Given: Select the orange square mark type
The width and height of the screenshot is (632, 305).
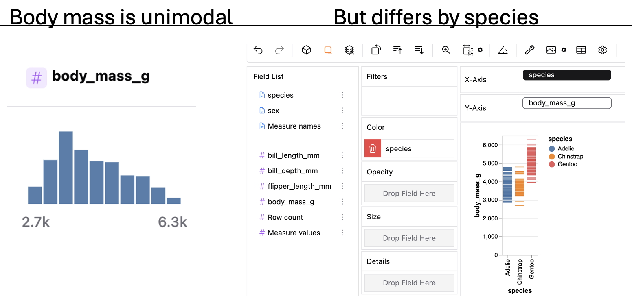Looking at the screenshot, I should [x=328, y=50].
